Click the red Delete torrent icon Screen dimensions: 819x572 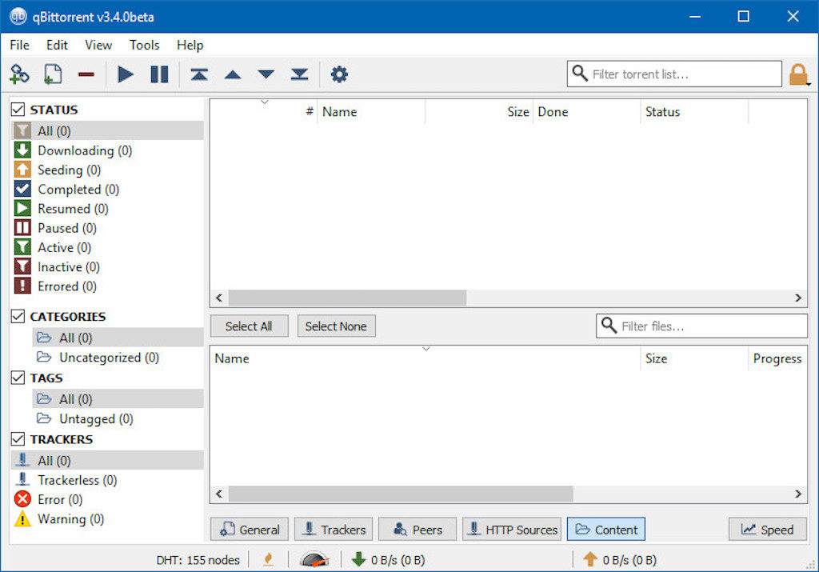(86, 74)
